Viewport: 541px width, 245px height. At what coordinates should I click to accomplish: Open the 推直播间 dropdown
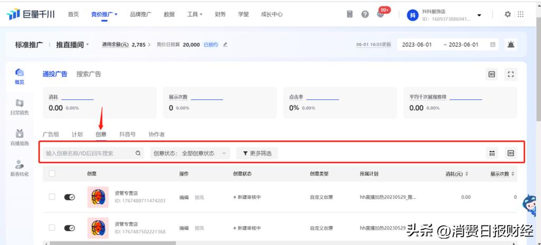click(72, 45)
